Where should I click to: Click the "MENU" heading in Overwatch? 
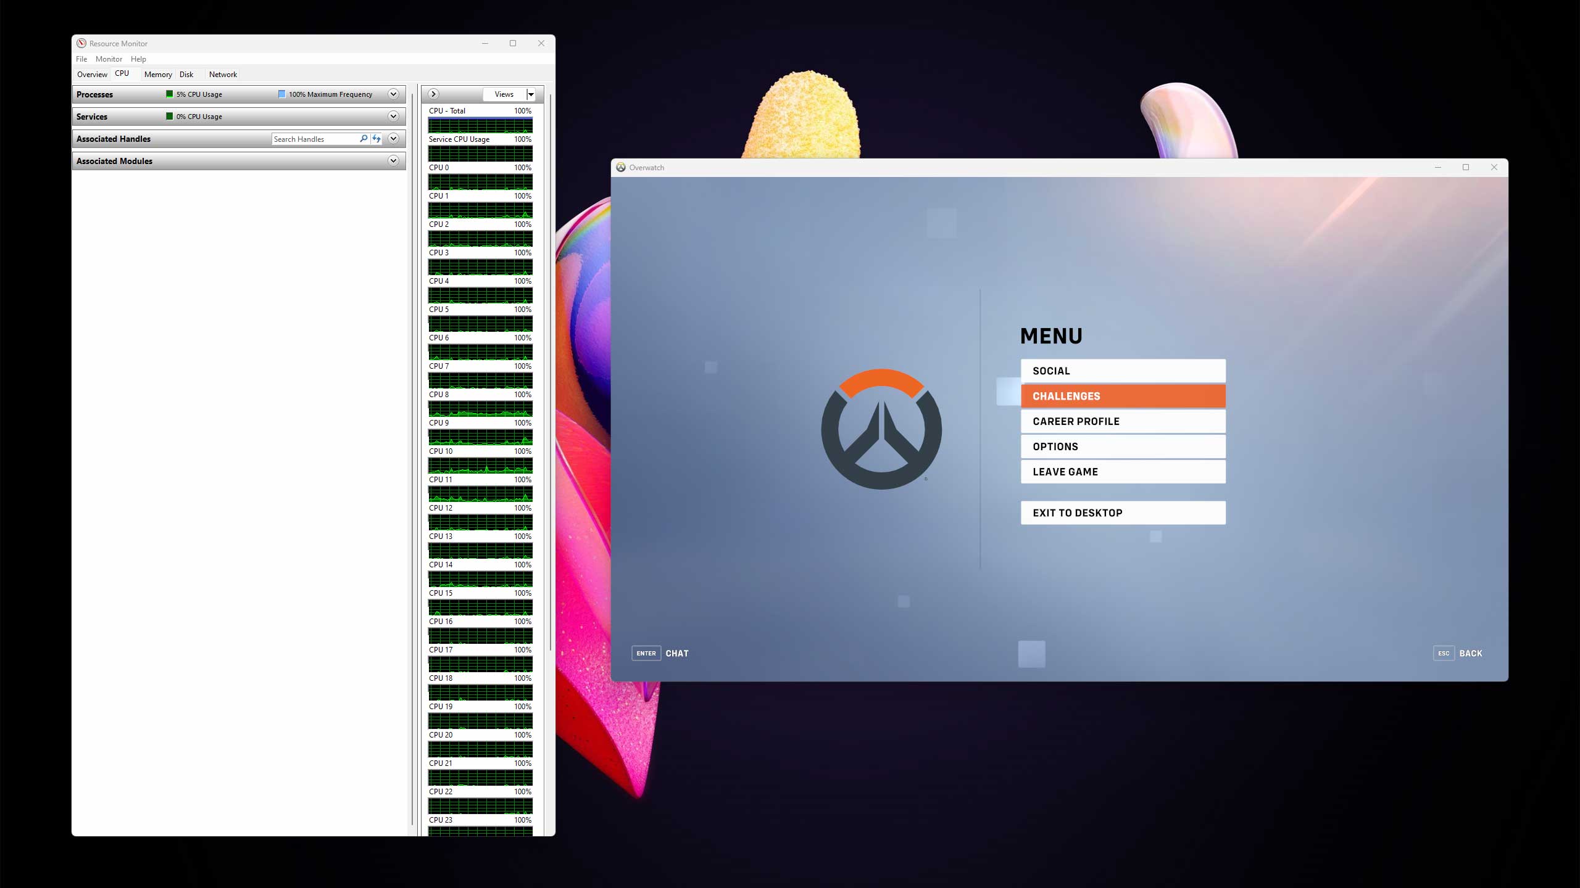[1051, 336]
